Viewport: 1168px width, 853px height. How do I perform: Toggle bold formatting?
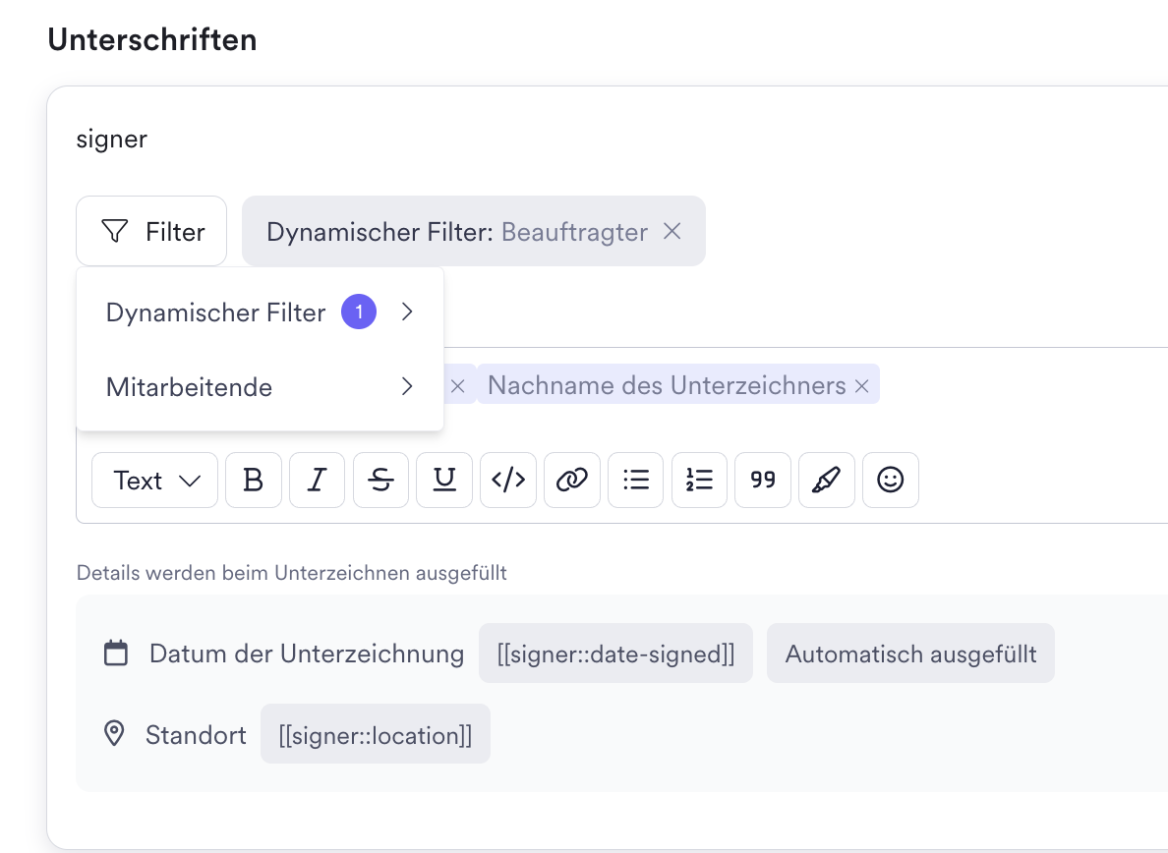[254, 481]
